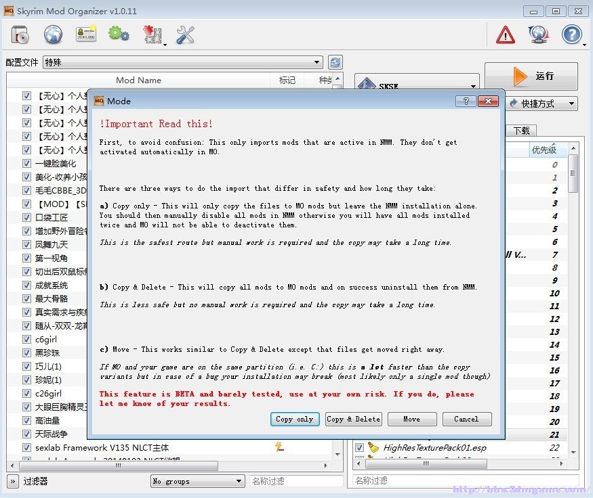Screen dimensions: 593x498
Task: Select the 高油量 mod row
Action: (47, 420)
